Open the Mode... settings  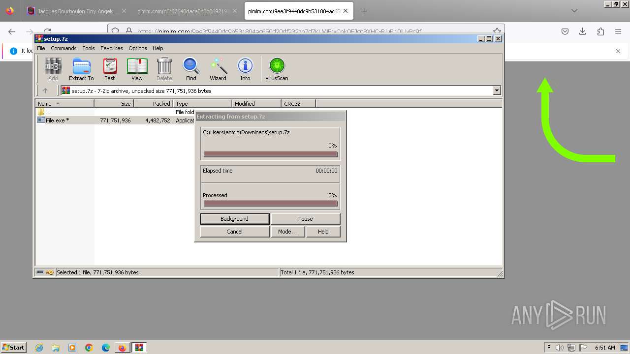[x=287, y=232]
